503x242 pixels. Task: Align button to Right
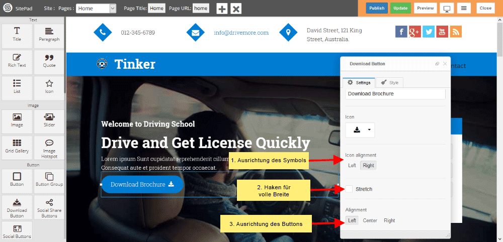[389, 220]
